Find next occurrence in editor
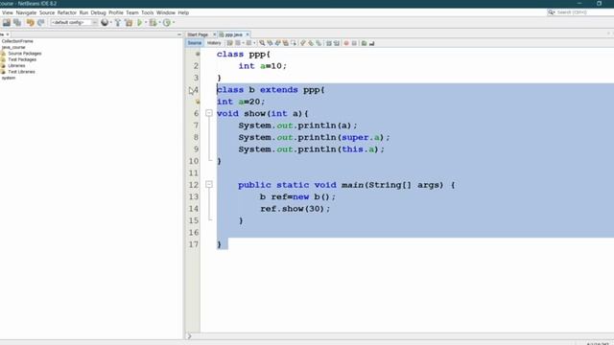The image size is (614, 345). (x=277, y=43)
